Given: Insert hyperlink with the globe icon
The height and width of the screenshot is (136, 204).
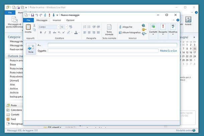Looking at the screenshot, I should 143,25.
